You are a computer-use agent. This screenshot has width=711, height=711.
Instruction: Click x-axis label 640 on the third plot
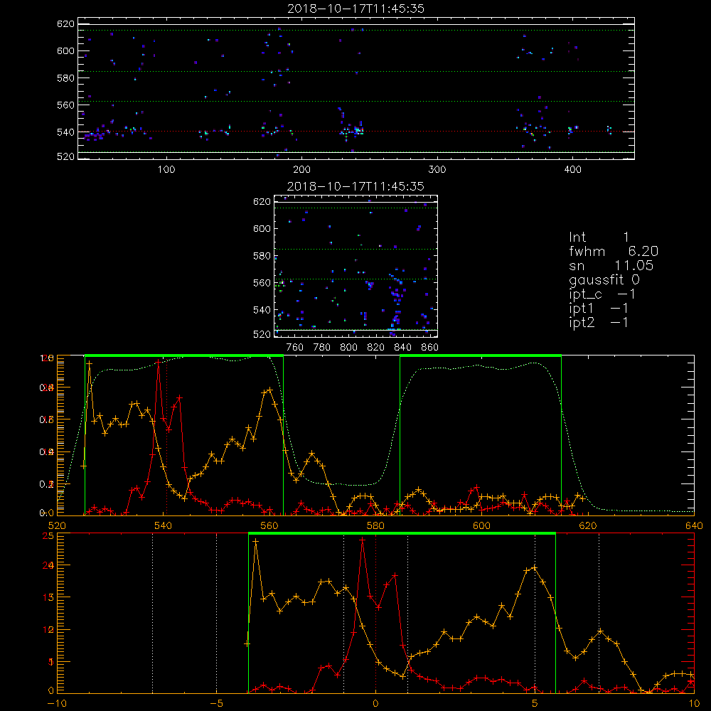[694, 525]
